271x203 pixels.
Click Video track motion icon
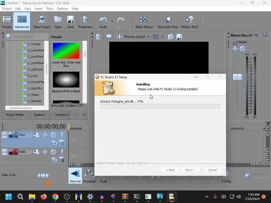[x=36, y=152]
